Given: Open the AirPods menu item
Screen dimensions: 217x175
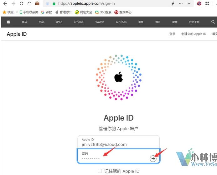Looking at the screenshot, I should tap(121, 22).
